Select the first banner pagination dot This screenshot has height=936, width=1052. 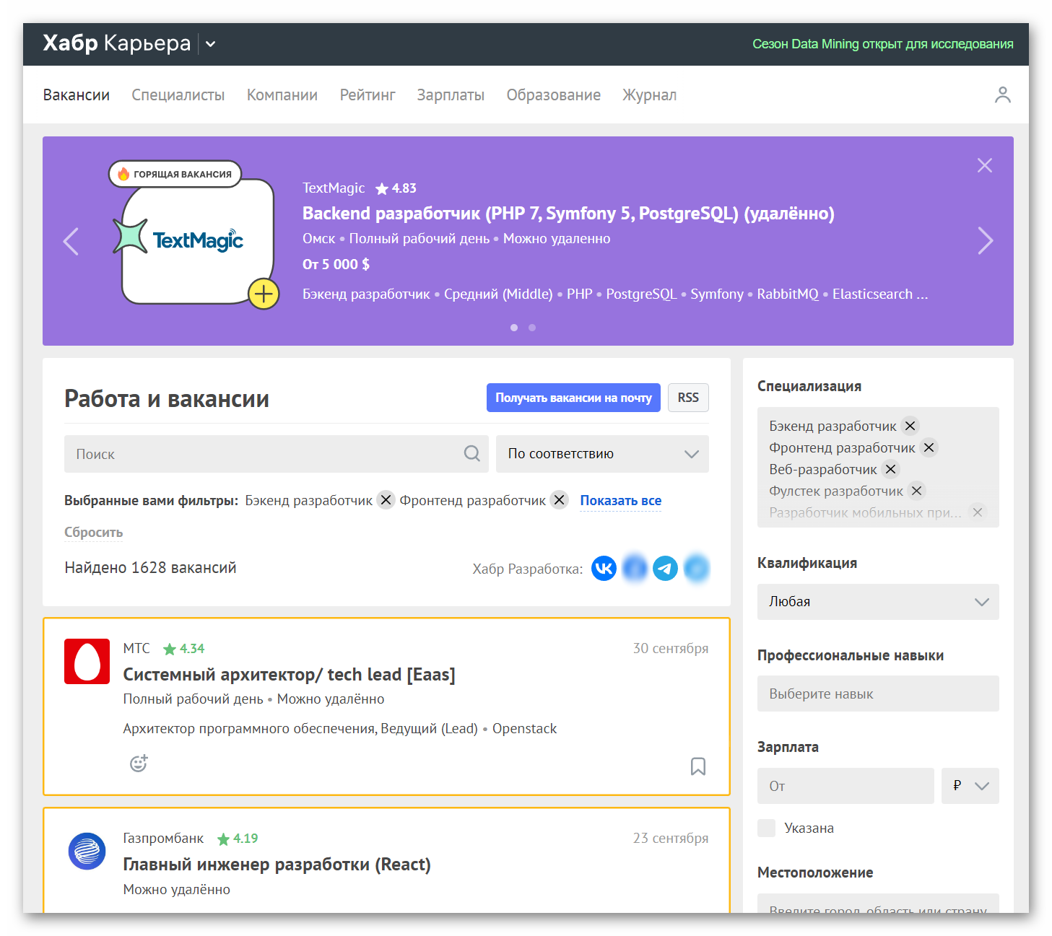(x=514, y=328)
